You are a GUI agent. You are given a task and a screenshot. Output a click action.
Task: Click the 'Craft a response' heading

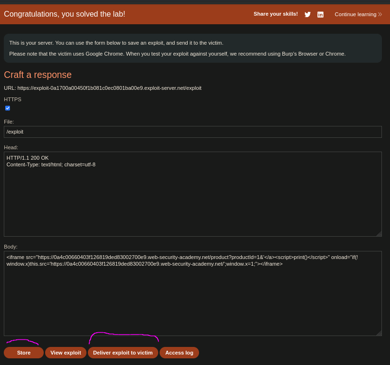click(38, 75)
